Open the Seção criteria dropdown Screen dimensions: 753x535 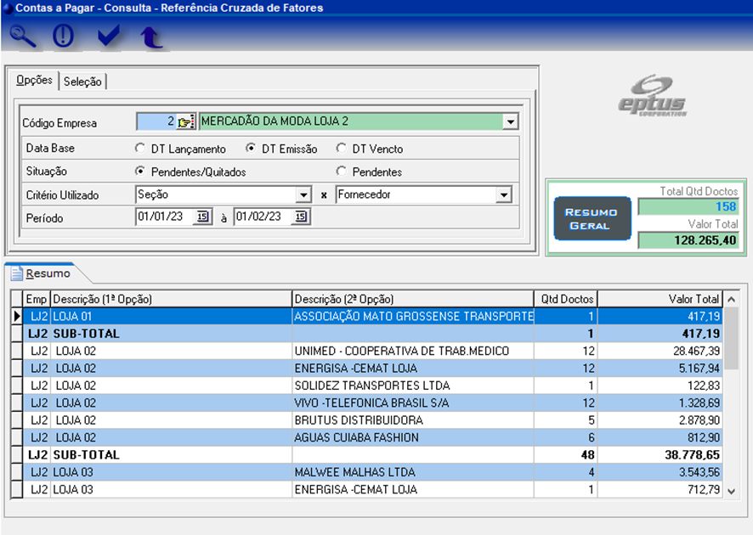tap(303, 195)
